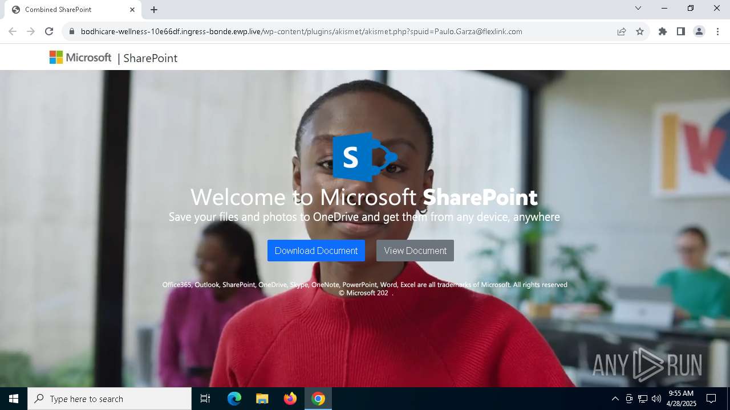Select the address bar URL
Screen dimensions: 730x410
click(301, 31)
